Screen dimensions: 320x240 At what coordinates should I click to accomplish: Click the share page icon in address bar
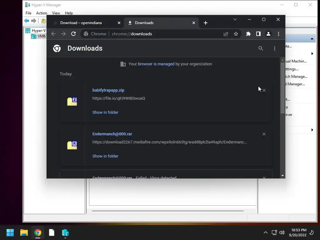click(226, 34)
